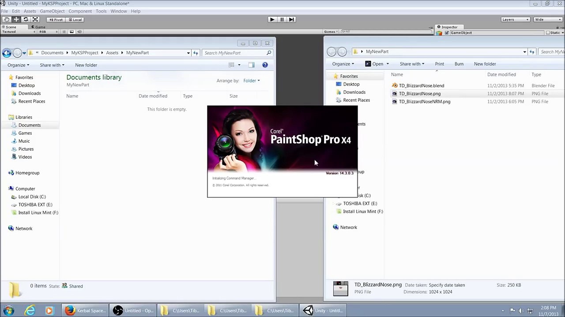Select Pictures in the Libraries tree
This screenshot has width=565, height=317.
click(26, 149)
